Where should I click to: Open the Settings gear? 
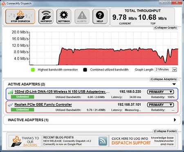click(64, 17)
